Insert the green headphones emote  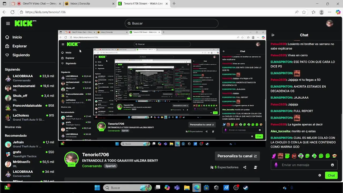[x=301, y=156]
